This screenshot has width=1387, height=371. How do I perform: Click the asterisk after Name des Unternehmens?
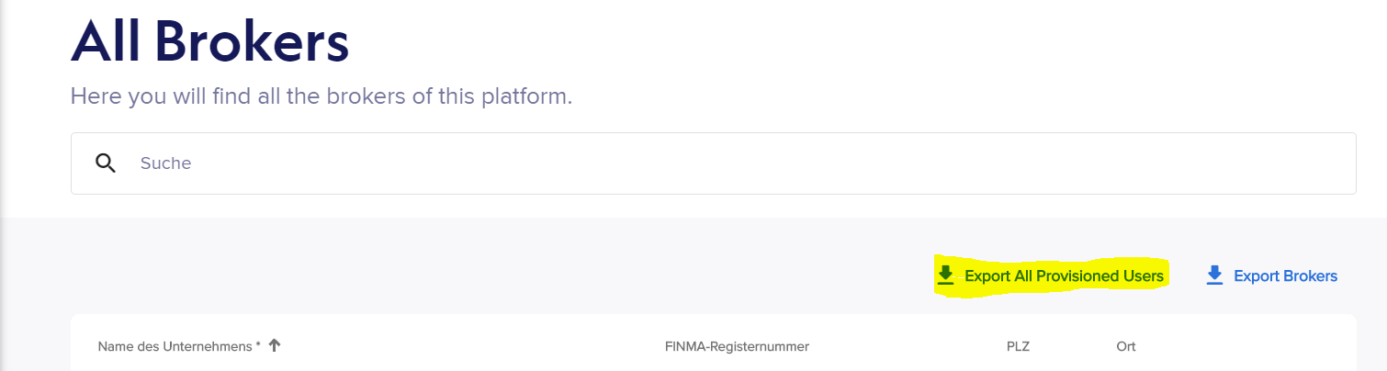(258, 345)
